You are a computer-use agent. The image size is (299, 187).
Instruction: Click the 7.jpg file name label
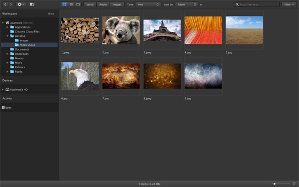point(106,98)
